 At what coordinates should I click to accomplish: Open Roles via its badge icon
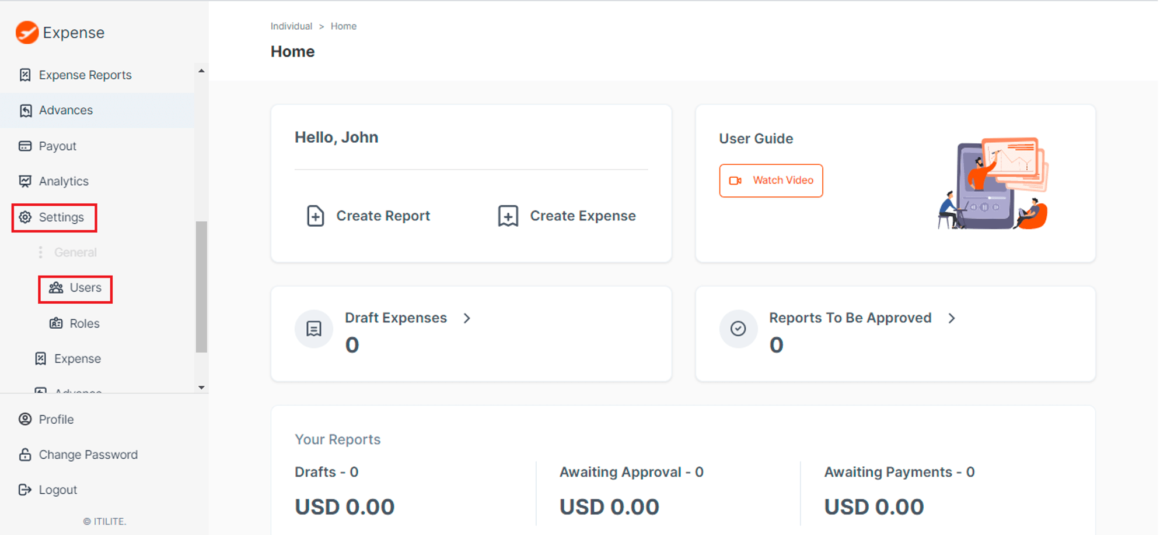coord(56,323)
